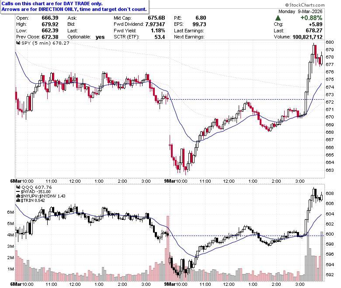Click the candlestick icon beside QQQ label
The width and height of the screenshot is (341, 288).
tap(18, 187)
